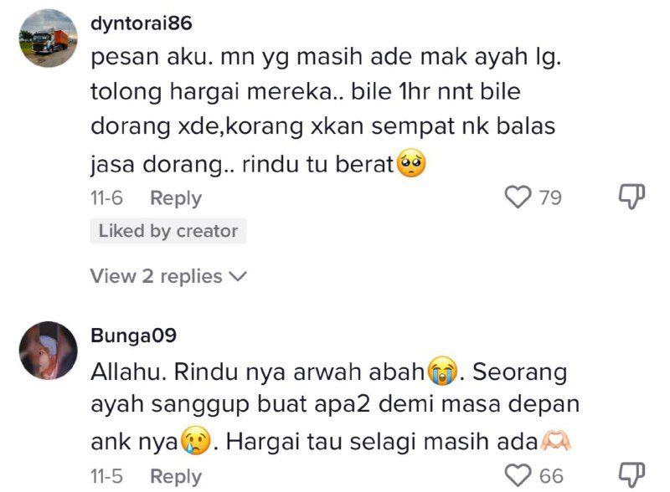The image size is (670, 492).
Task: Click the pleading face emoji in comment
Action: pyautogui.click(x=411, y=163)
